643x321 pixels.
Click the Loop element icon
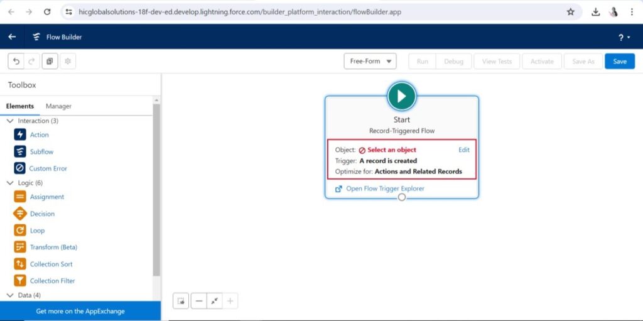[x=19, y=231]
